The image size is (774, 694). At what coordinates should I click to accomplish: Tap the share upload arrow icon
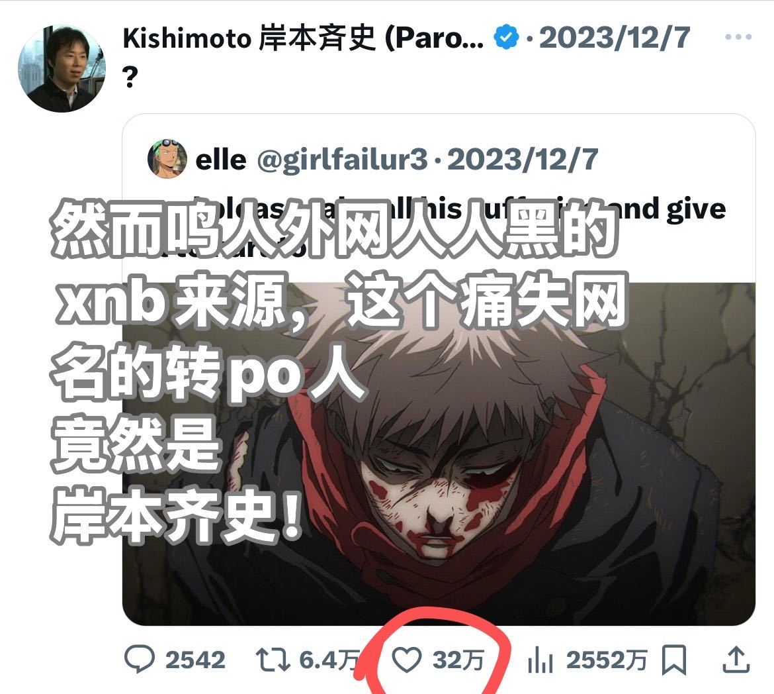pos(736,660)
